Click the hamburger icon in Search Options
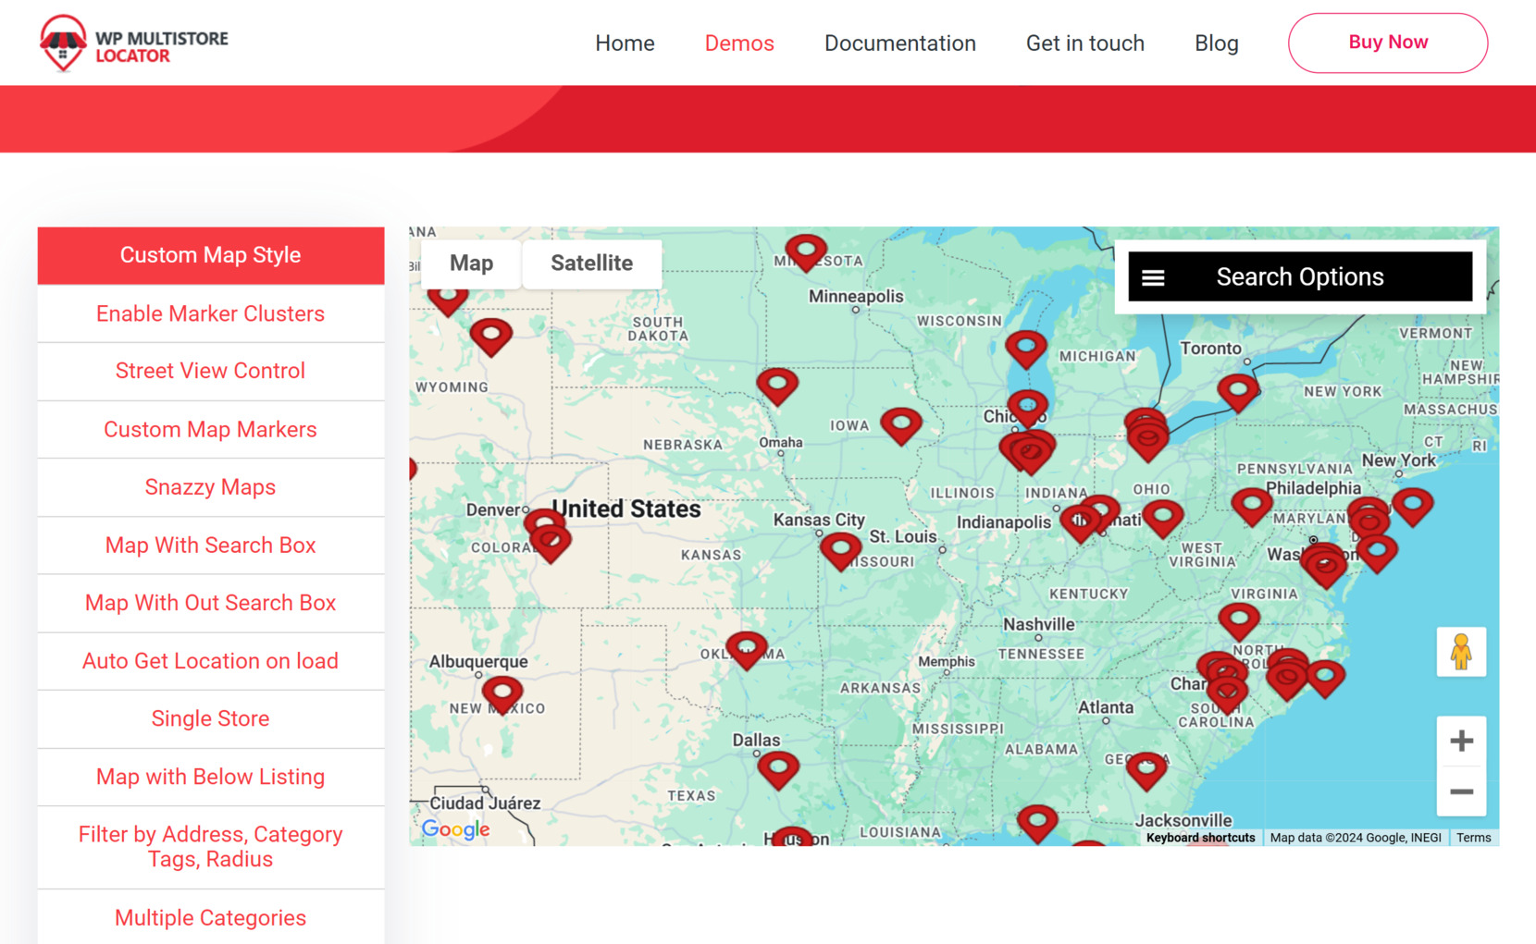This screenshot has height=944, width=1536. [1153, 276]
